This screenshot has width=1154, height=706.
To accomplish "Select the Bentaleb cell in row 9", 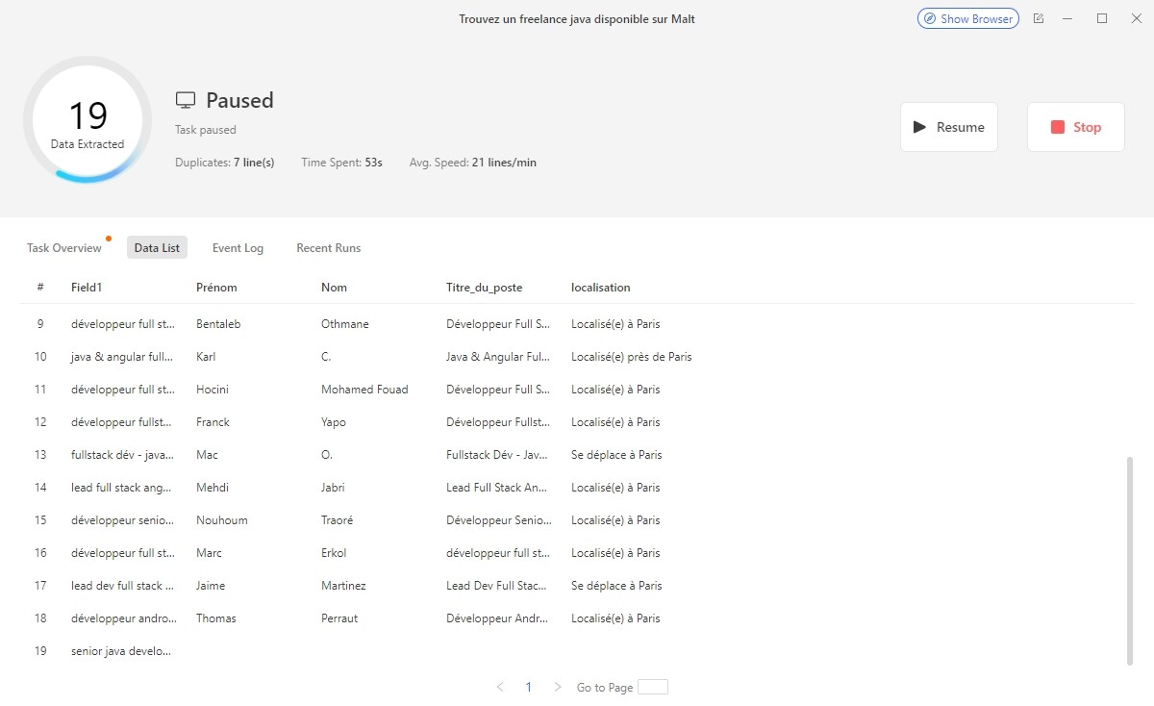I will 218,324.
